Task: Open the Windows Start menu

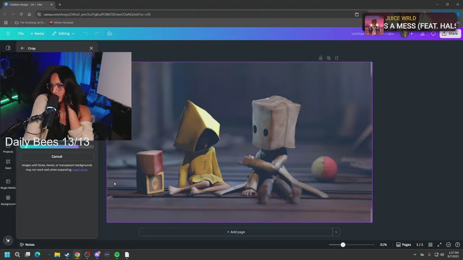Action: click(7, 255)
